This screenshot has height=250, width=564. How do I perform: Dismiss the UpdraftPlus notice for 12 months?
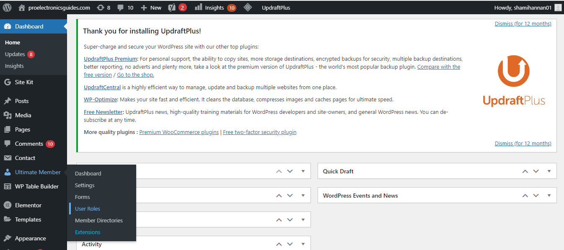point(523,23)
